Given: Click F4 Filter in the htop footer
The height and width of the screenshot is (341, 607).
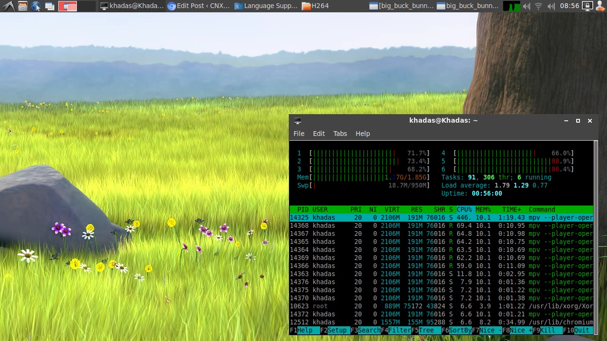Looking at the screenshot, I should point(396,330).
